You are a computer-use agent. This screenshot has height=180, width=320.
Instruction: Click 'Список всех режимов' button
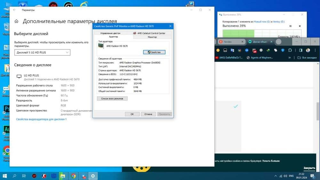pos(112,98)
